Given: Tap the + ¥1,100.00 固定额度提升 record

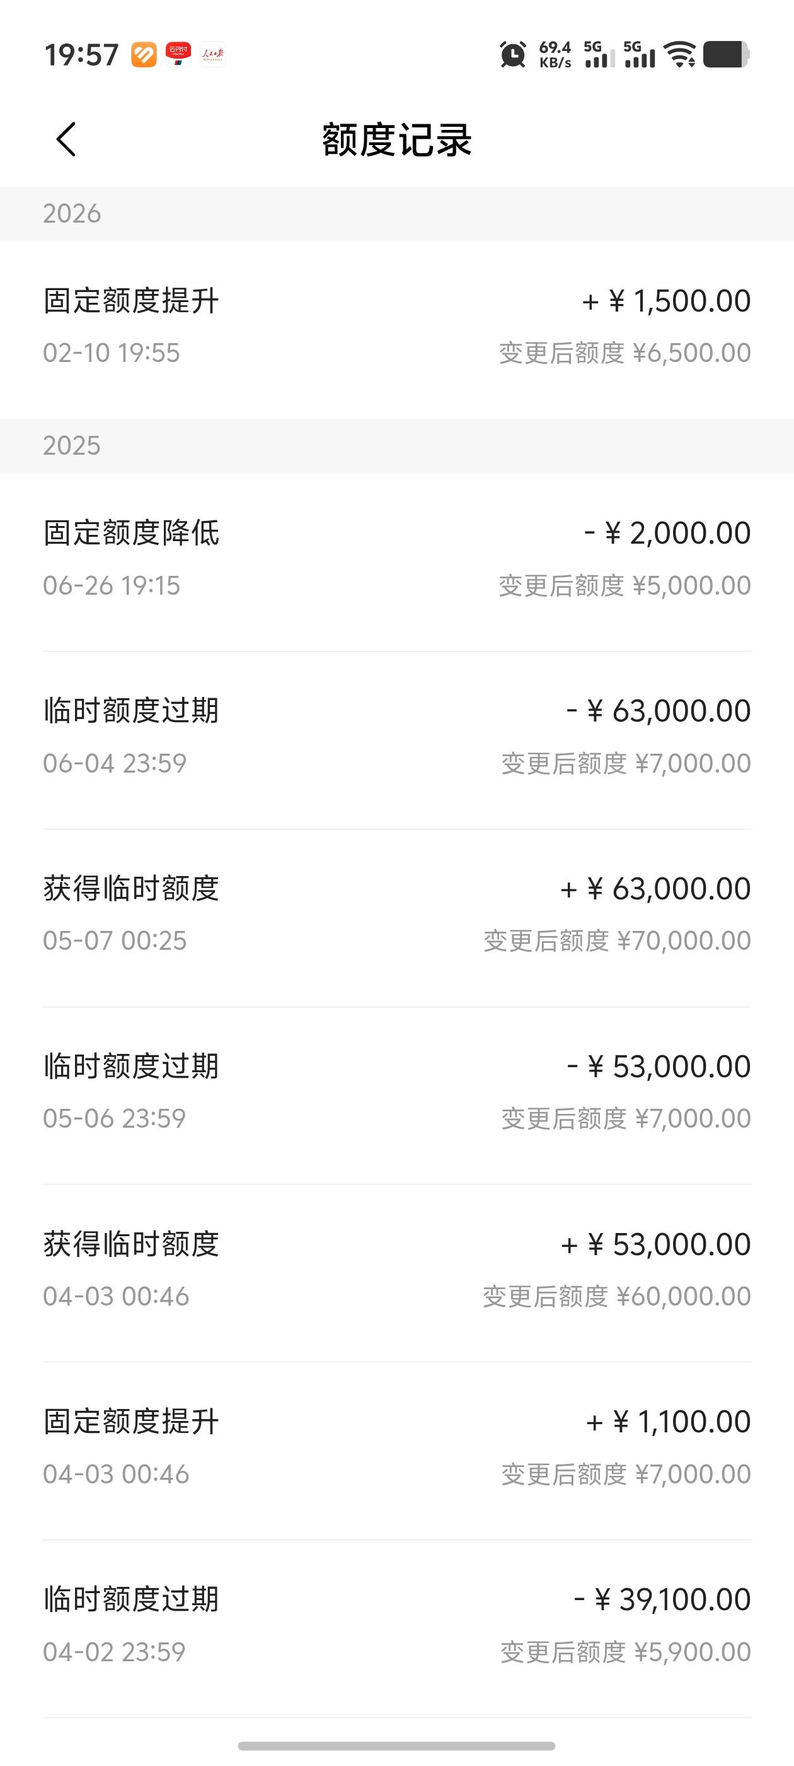Looking at the screenshot, I should point(396,1446).
